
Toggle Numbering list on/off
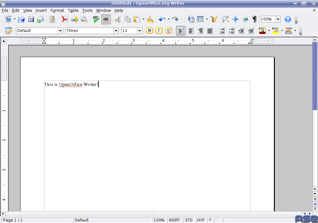point(222,31)
